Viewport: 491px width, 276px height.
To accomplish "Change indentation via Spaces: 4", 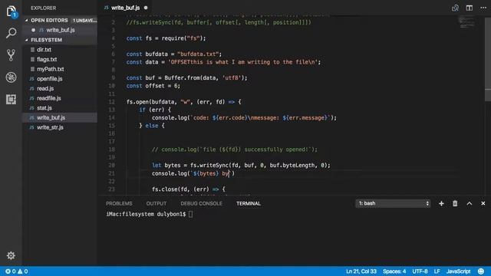I will (394, 271).
